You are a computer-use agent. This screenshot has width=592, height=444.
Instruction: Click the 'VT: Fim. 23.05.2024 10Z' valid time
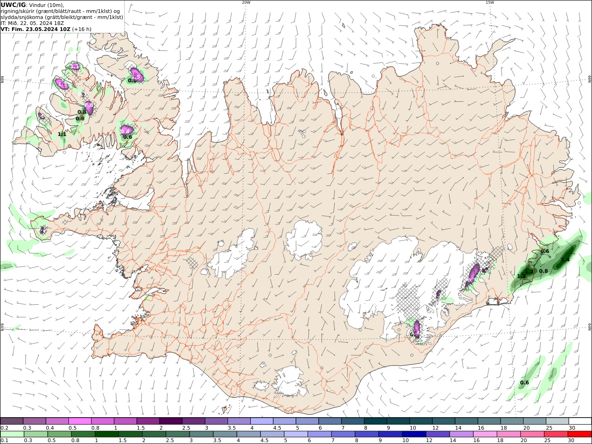pyautogui.click(x=35, y=29)
